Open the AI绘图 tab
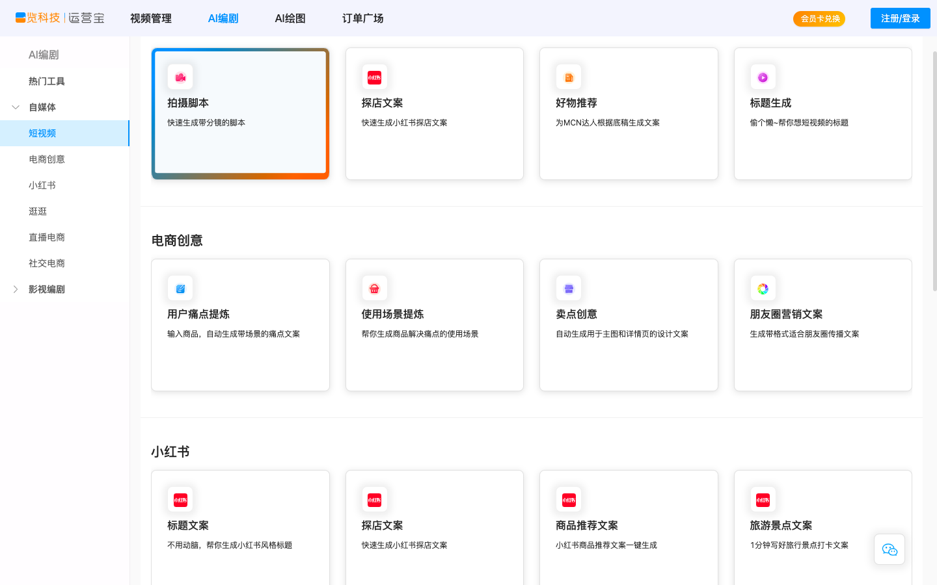The image size is (937, 585). (289, 18)
